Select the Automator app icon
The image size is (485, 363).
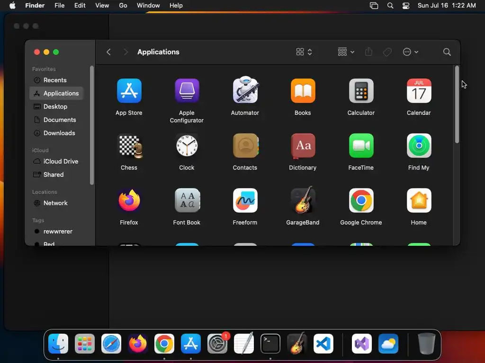click(x=245, y=90)
